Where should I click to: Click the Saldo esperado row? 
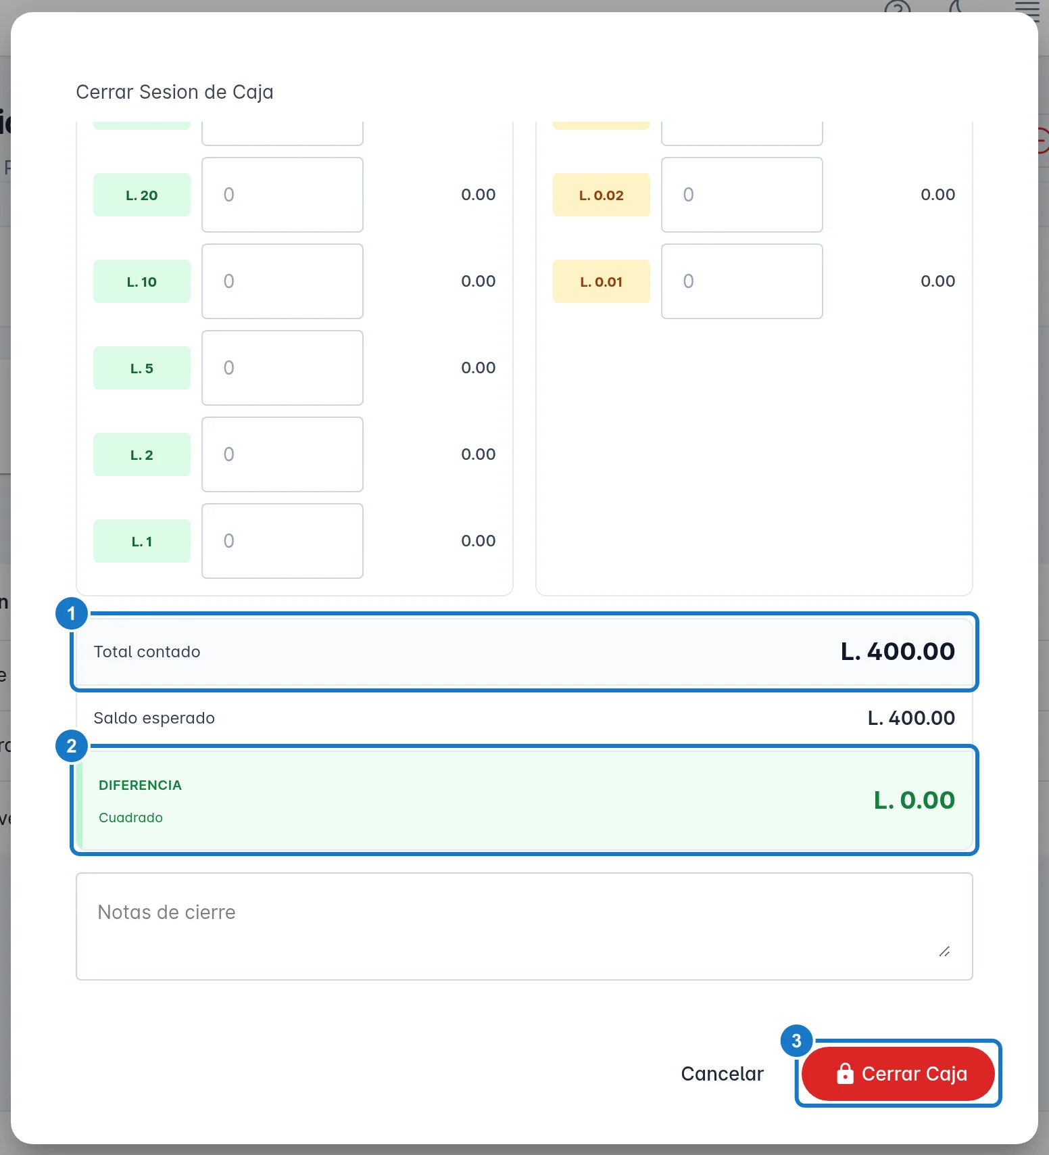click(x=524, y=718)
